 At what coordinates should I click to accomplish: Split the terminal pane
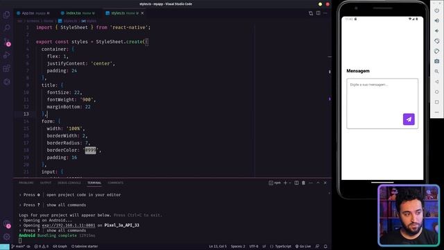coord(296,183)
